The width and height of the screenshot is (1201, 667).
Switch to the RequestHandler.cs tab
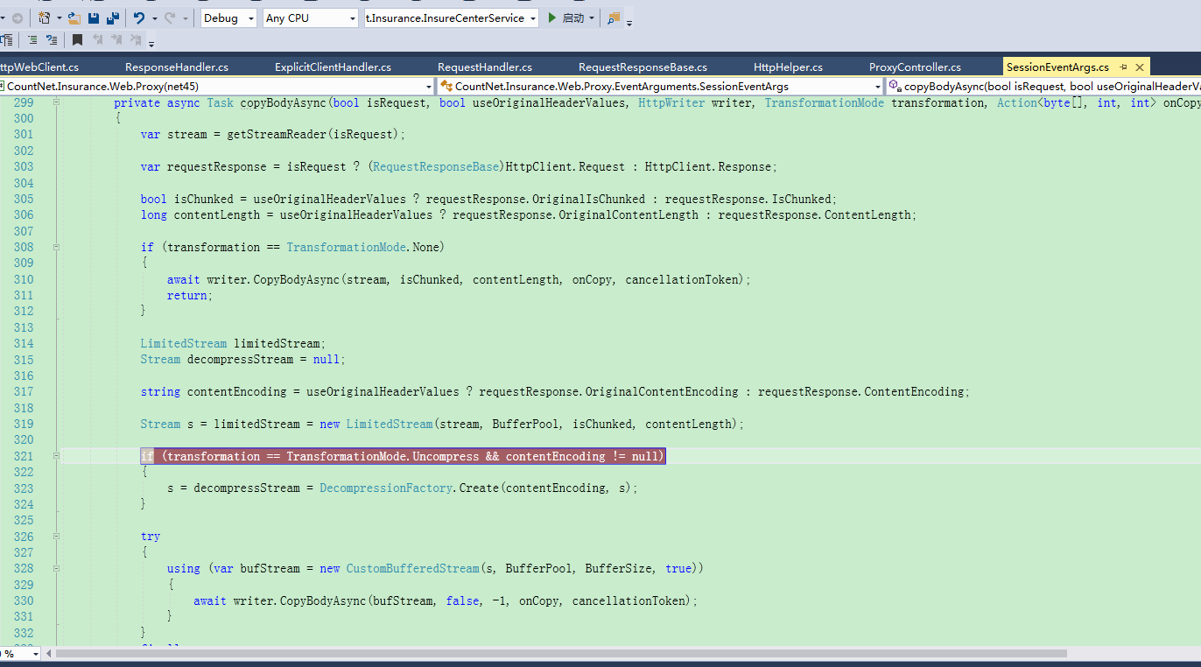pos(484,67)
